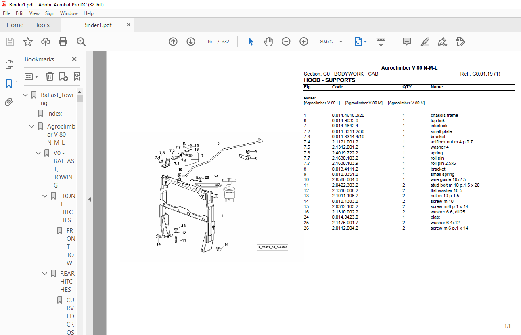
Task: Open the Help menu
Action: click(88, 13)
